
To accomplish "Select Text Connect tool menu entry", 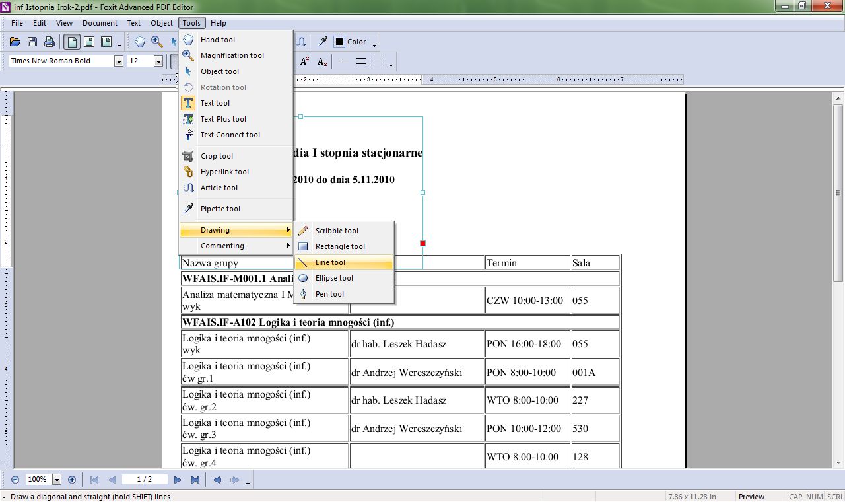I will 236,135.
